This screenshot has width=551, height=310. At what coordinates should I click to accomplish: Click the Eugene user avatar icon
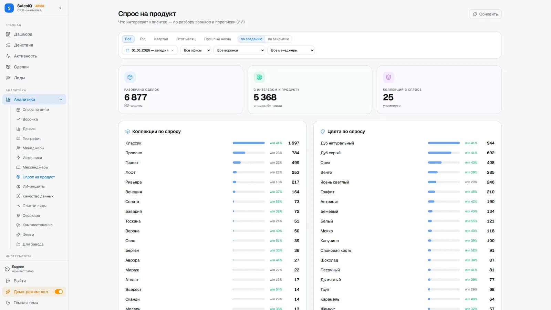click(7, 269)
